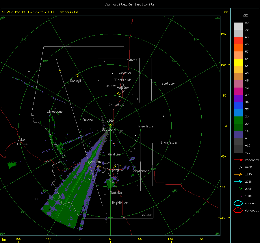The width and height of the screenshot is (260, 243).
Task: Select the blue 36-33 dBZ swatch
Action: 238,106
